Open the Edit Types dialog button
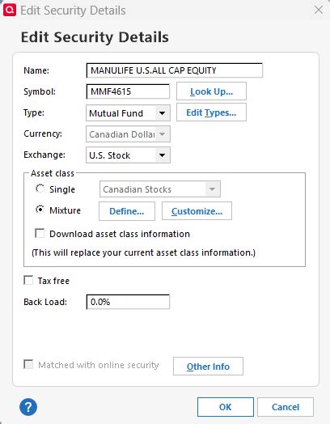330x424 pixels. (x=211, y=112)
